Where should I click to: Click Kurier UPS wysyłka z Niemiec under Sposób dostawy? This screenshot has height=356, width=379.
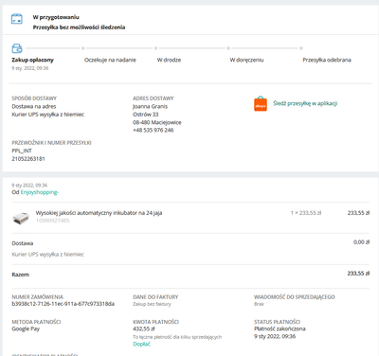(48, 115)
